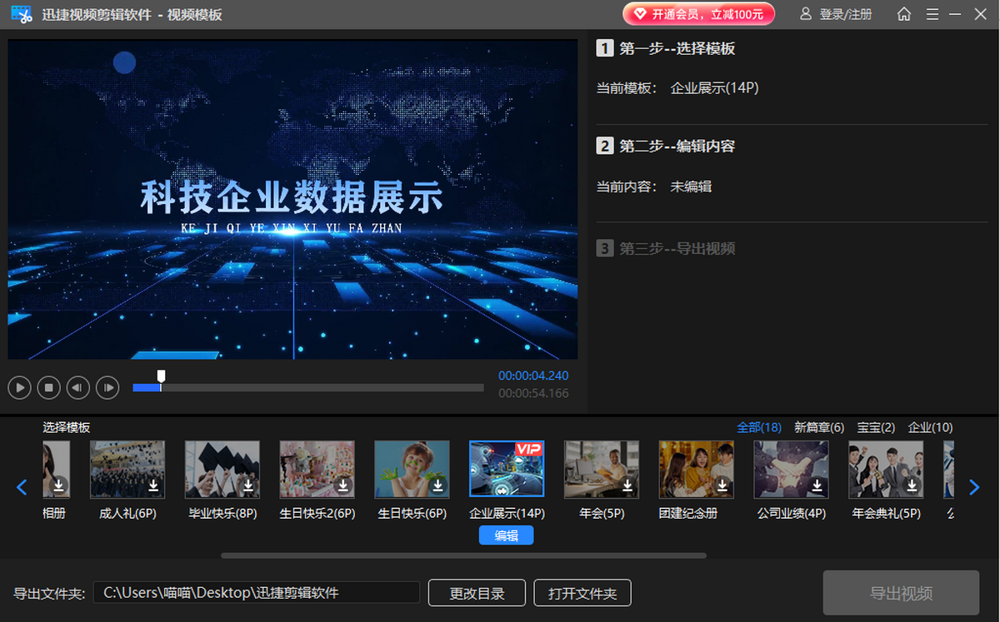Open the hamburger menu in the title bar
This screenshot has width=1000, height=622.
[932, 14]
